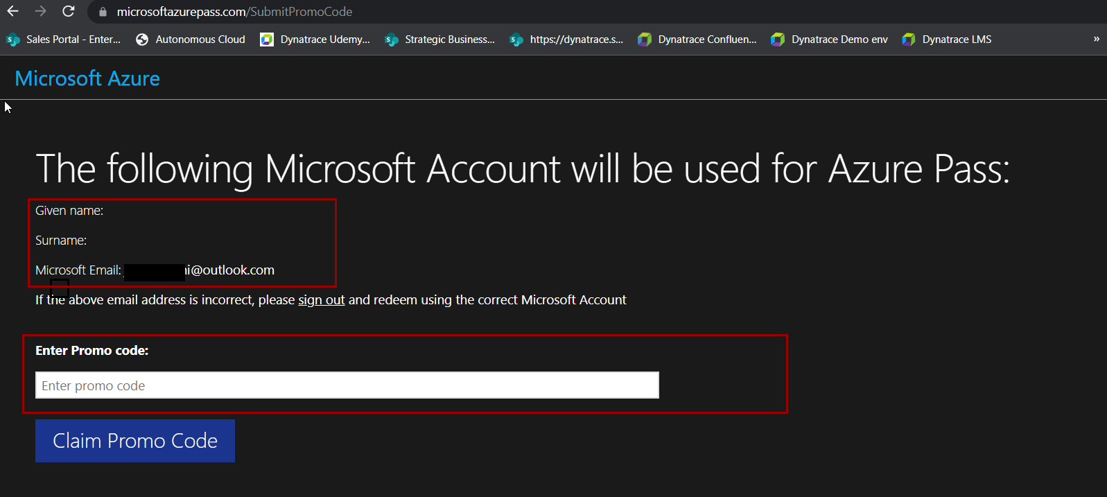Click the Microsoft Azure header logo
The height and width of the screenshot is (497, 1107).
point(87,78)
